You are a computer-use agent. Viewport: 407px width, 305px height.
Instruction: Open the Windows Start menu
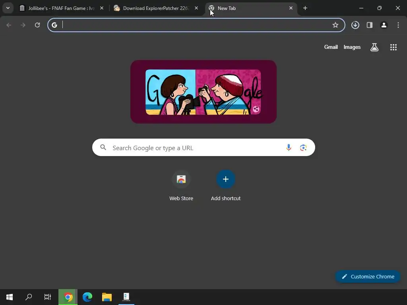point(10,297)
